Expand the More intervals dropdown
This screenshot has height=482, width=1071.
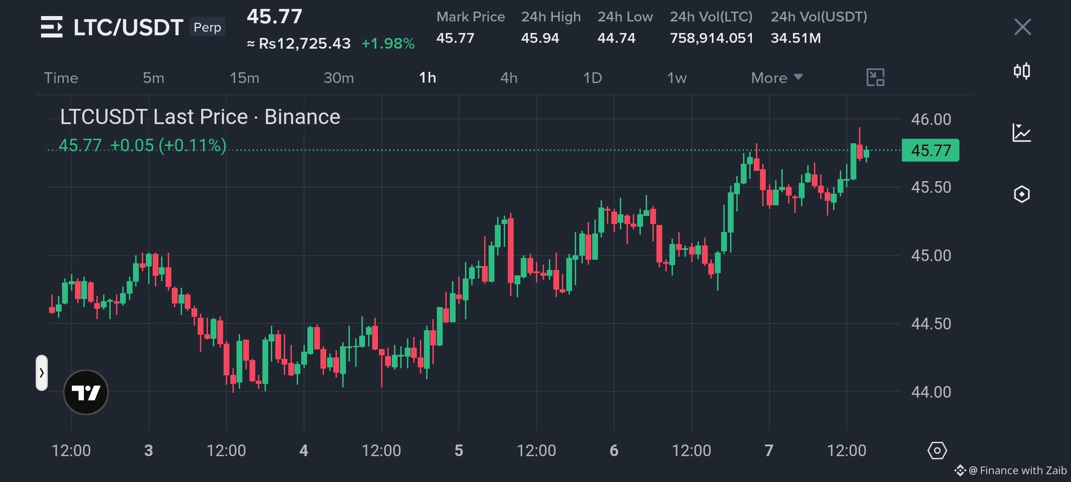777,78
